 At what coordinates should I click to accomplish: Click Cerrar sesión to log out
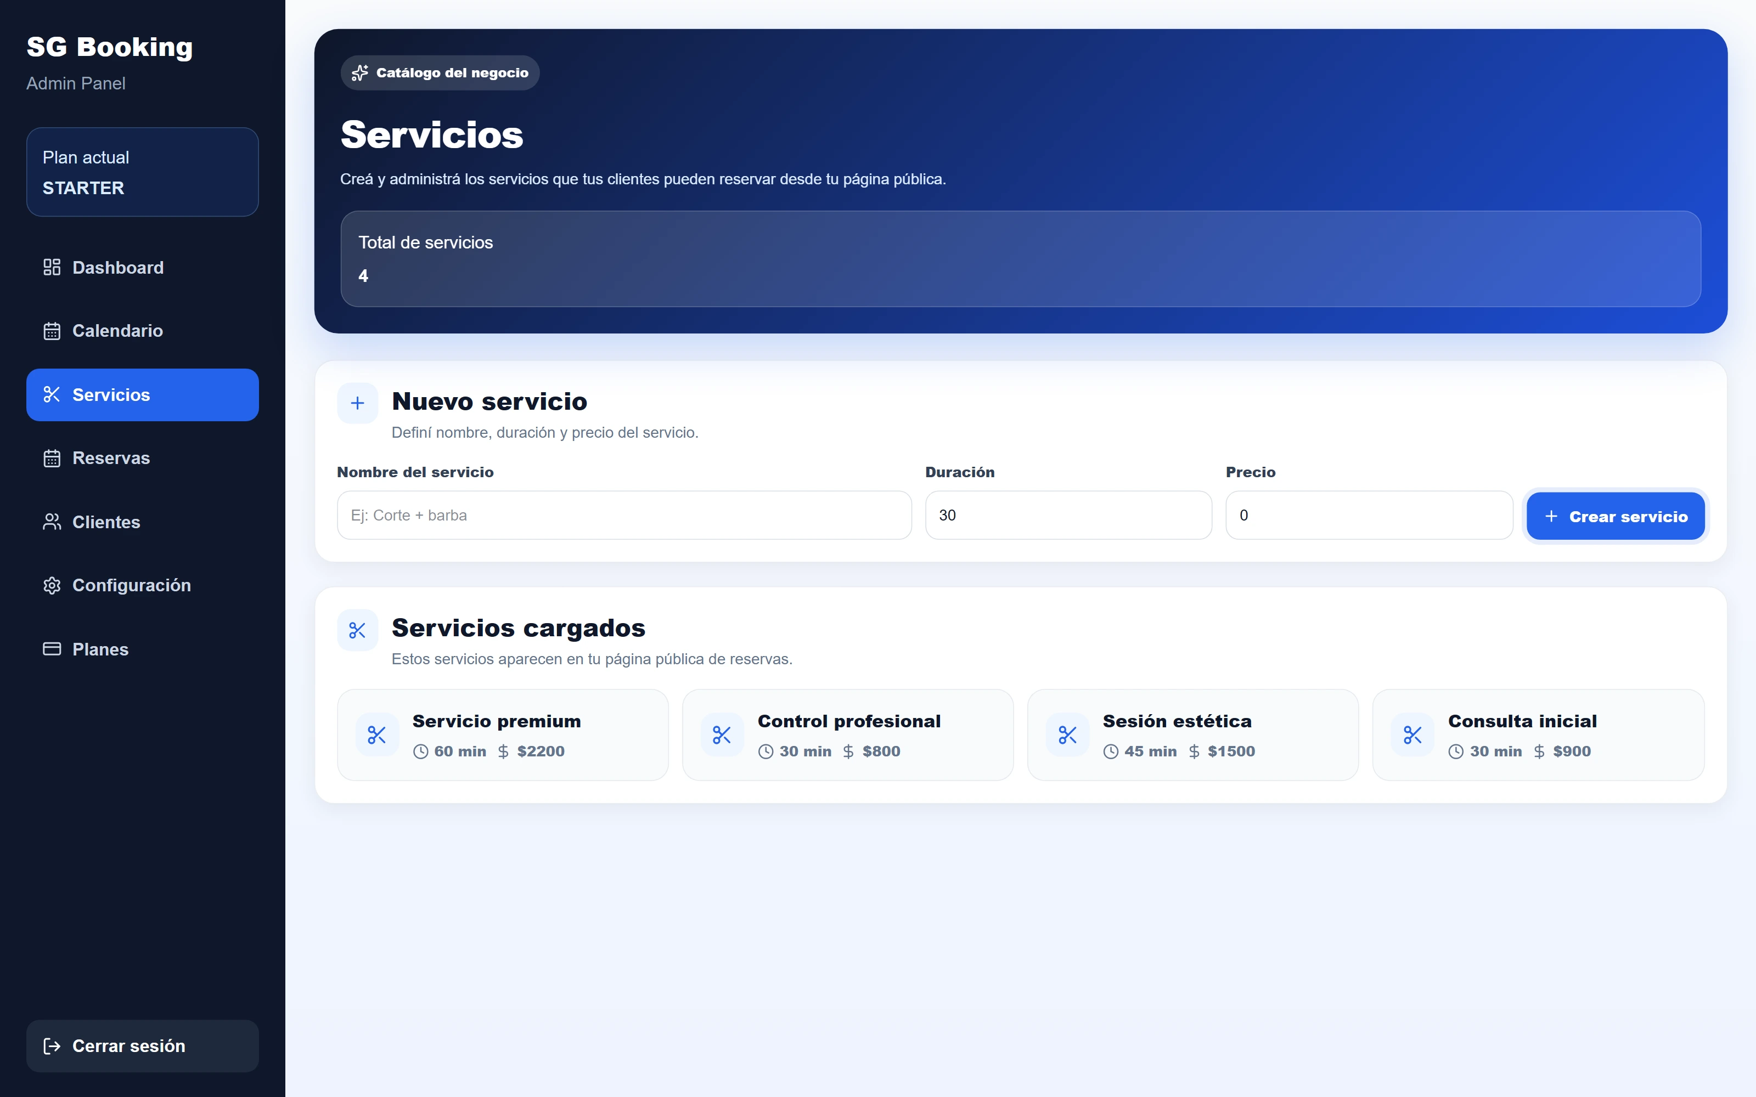(x=142, y=1045)
